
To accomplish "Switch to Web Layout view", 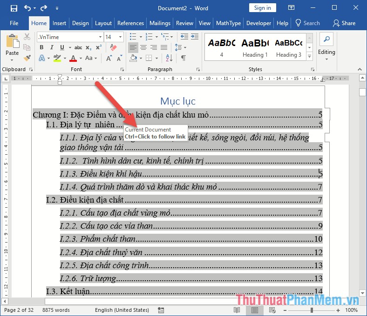I will coord(272,310).
